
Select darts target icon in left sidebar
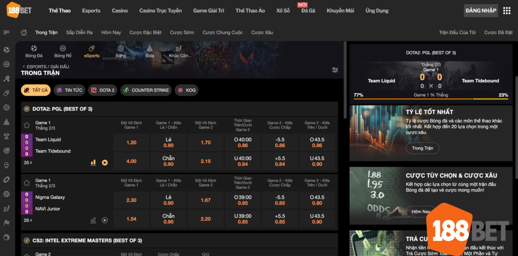tap(6, 151)
